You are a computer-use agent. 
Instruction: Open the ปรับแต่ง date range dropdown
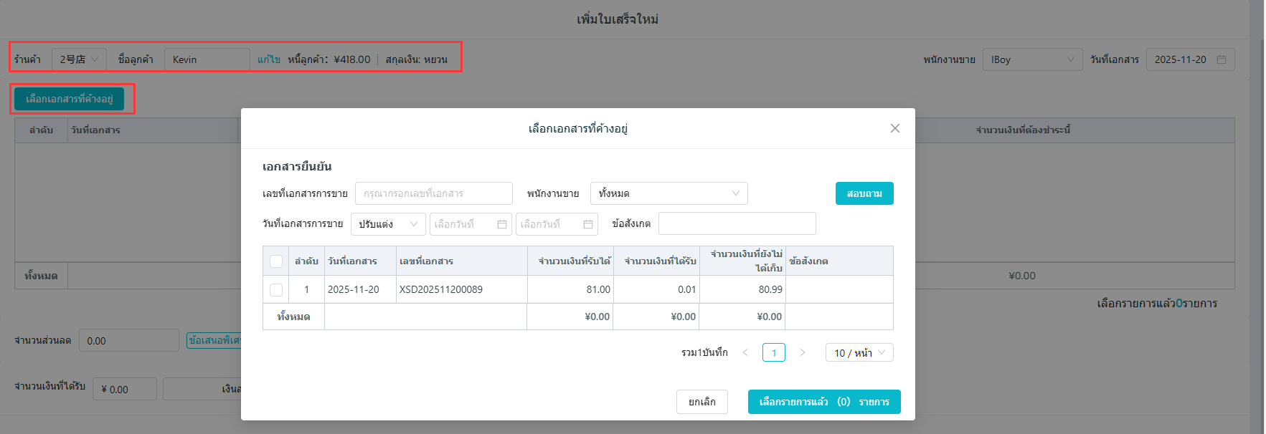coord(387,224)
